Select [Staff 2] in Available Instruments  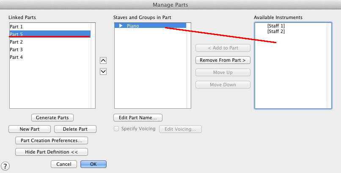pyautogui.click(x=276, y=32)
